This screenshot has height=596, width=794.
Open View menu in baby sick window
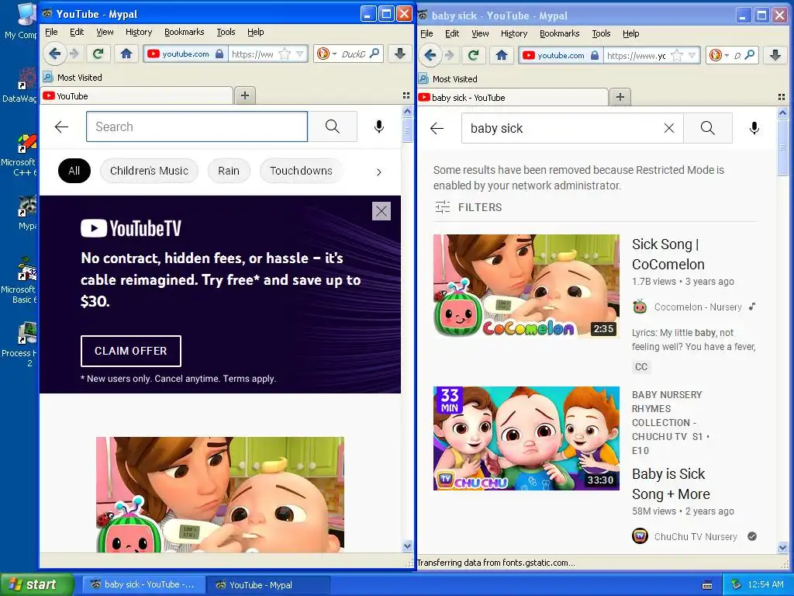tap(480, 33)
